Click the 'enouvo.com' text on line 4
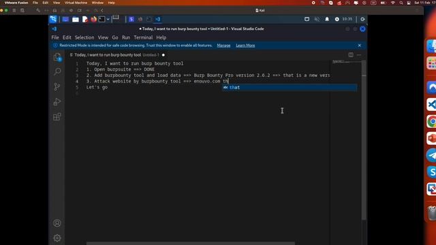The height and width of the screenshot is (245, 436). [207, 82]
